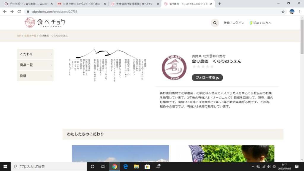Click the child in greenery photo

[226, 153]
